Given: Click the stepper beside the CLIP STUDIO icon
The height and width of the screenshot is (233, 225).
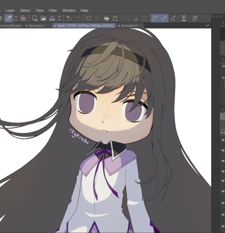Looking at the screenshot, I should coord(16,18).
